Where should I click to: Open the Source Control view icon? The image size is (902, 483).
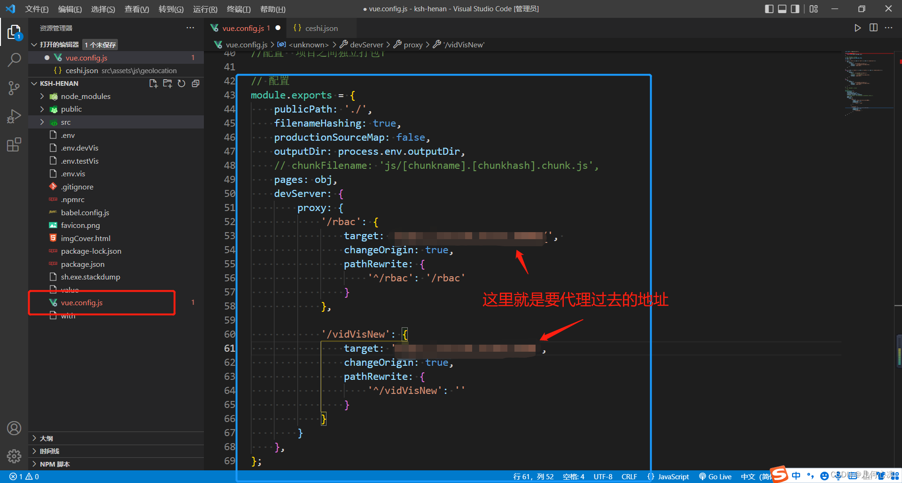(x=14, y=88)
